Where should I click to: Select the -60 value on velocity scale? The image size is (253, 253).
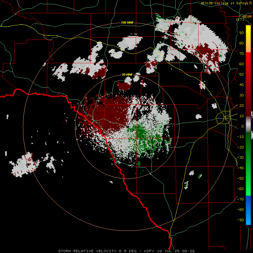tap(240, 189)
